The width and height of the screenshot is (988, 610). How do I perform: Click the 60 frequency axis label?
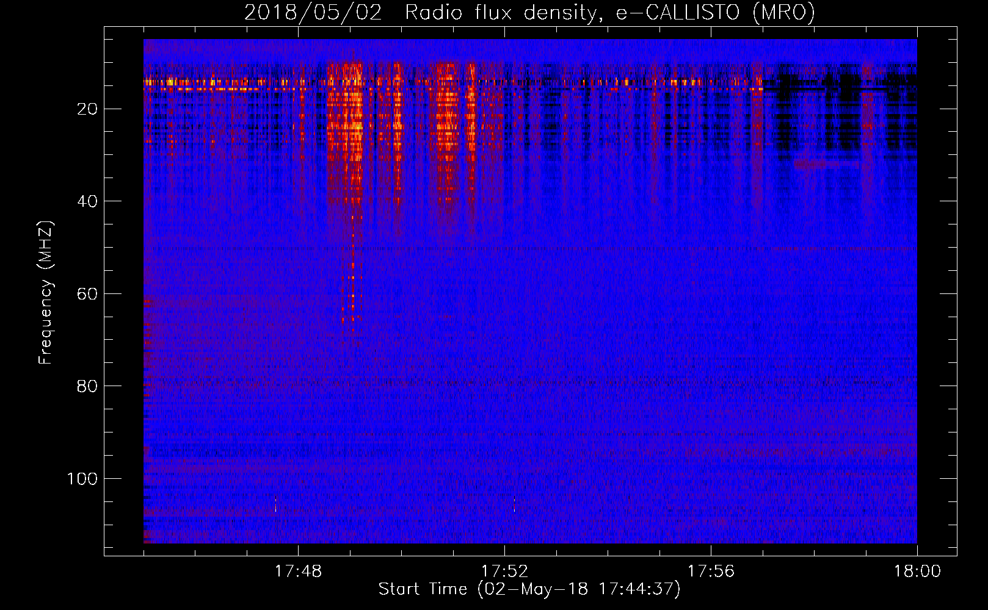pyautogui.click(x=87, y=294)
